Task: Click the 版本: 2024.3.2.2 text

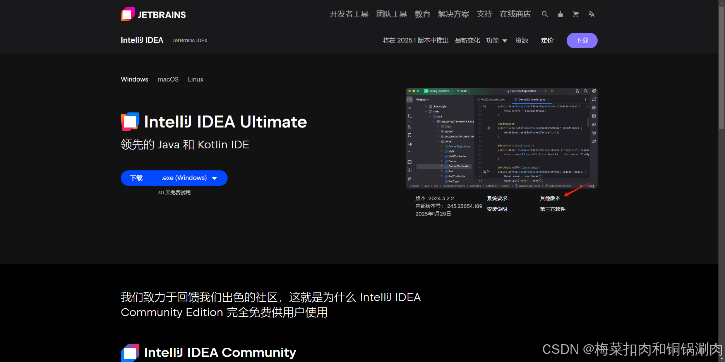Action: pos(435,198)
